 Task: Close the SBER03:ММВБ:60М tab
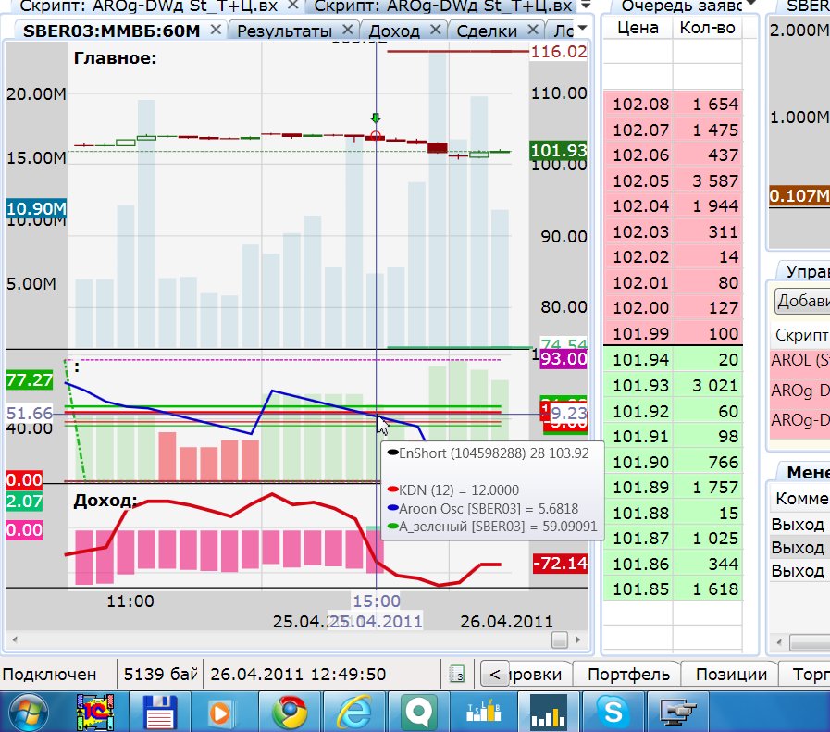coord(216,30)
